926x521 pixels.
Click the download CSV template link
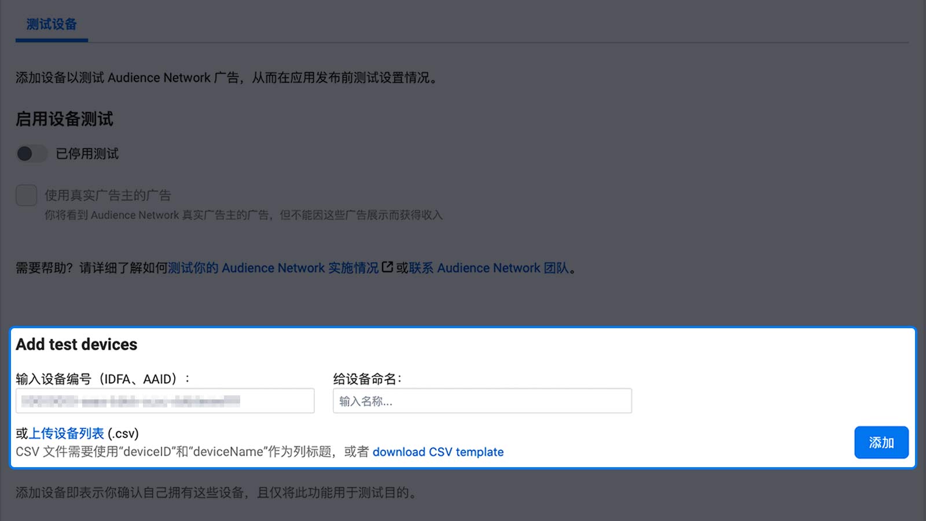(438, 452)
